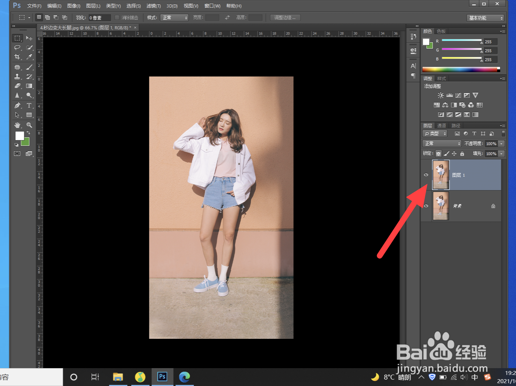Screen dimensions: 516x386
Task: Close the 4秒边变大长腿.jpg document tab
Action: click(x=135, y=28)
